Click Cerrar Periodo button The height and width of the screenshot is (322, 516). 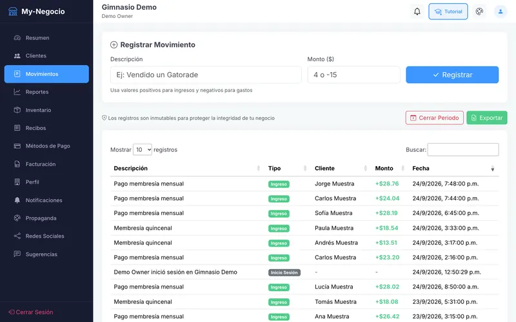(434, 118)
